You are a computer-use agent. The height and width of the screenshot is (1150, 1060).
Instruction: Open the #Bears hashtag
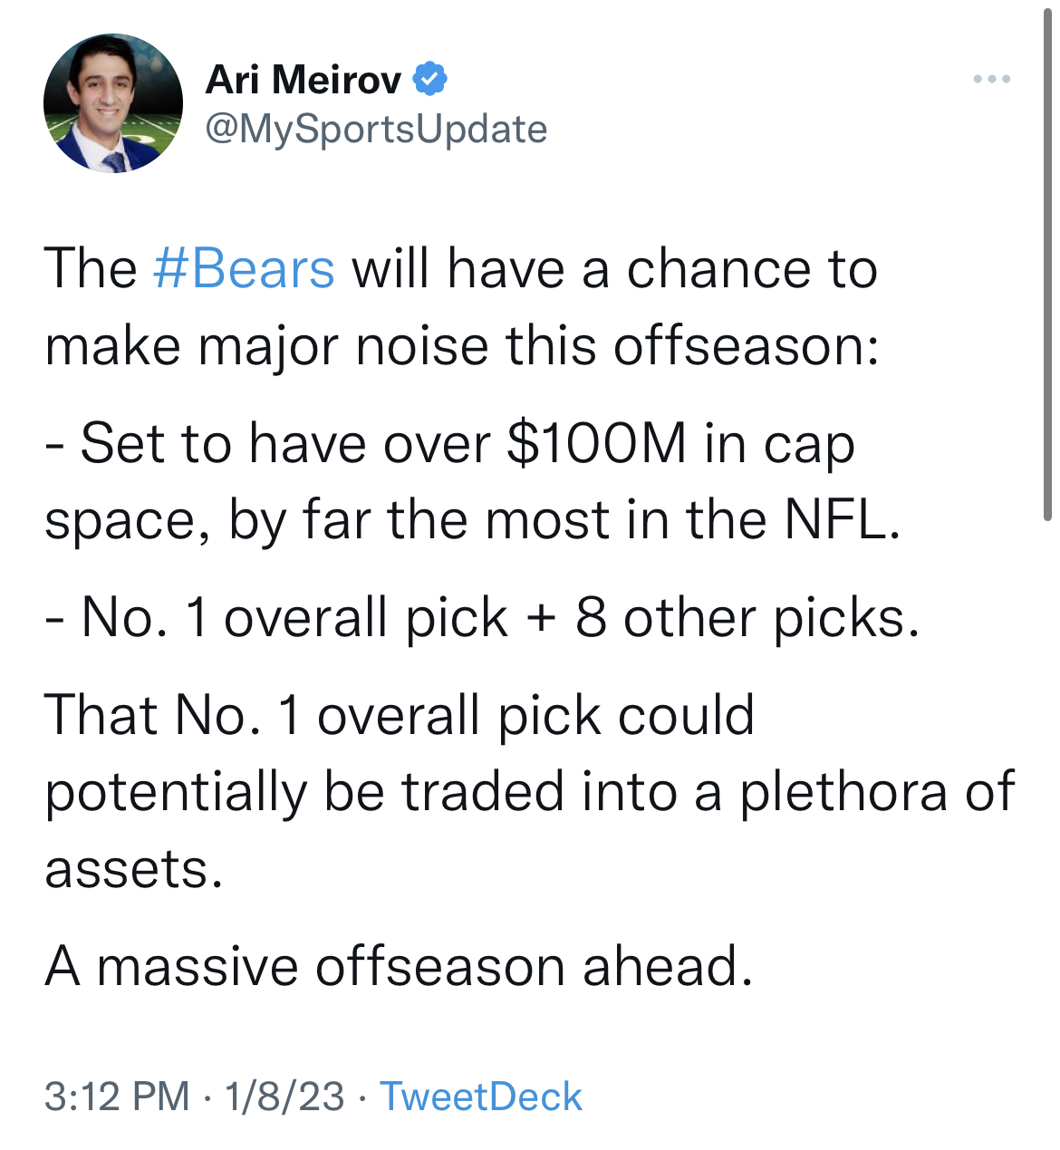(245, 269)
